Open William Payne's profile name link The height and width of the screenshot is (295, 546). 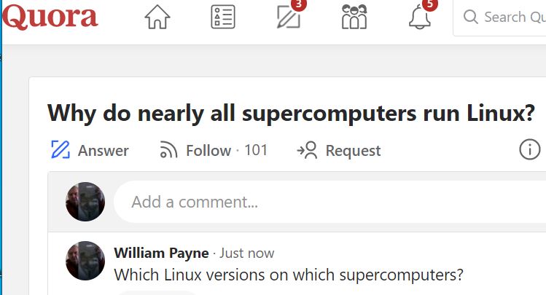click(x=162, y=253)
